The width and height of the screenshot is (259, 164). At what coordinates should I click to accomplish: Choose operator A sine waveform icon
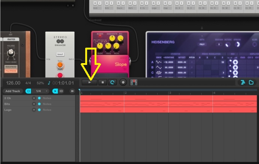click(159, 62)
